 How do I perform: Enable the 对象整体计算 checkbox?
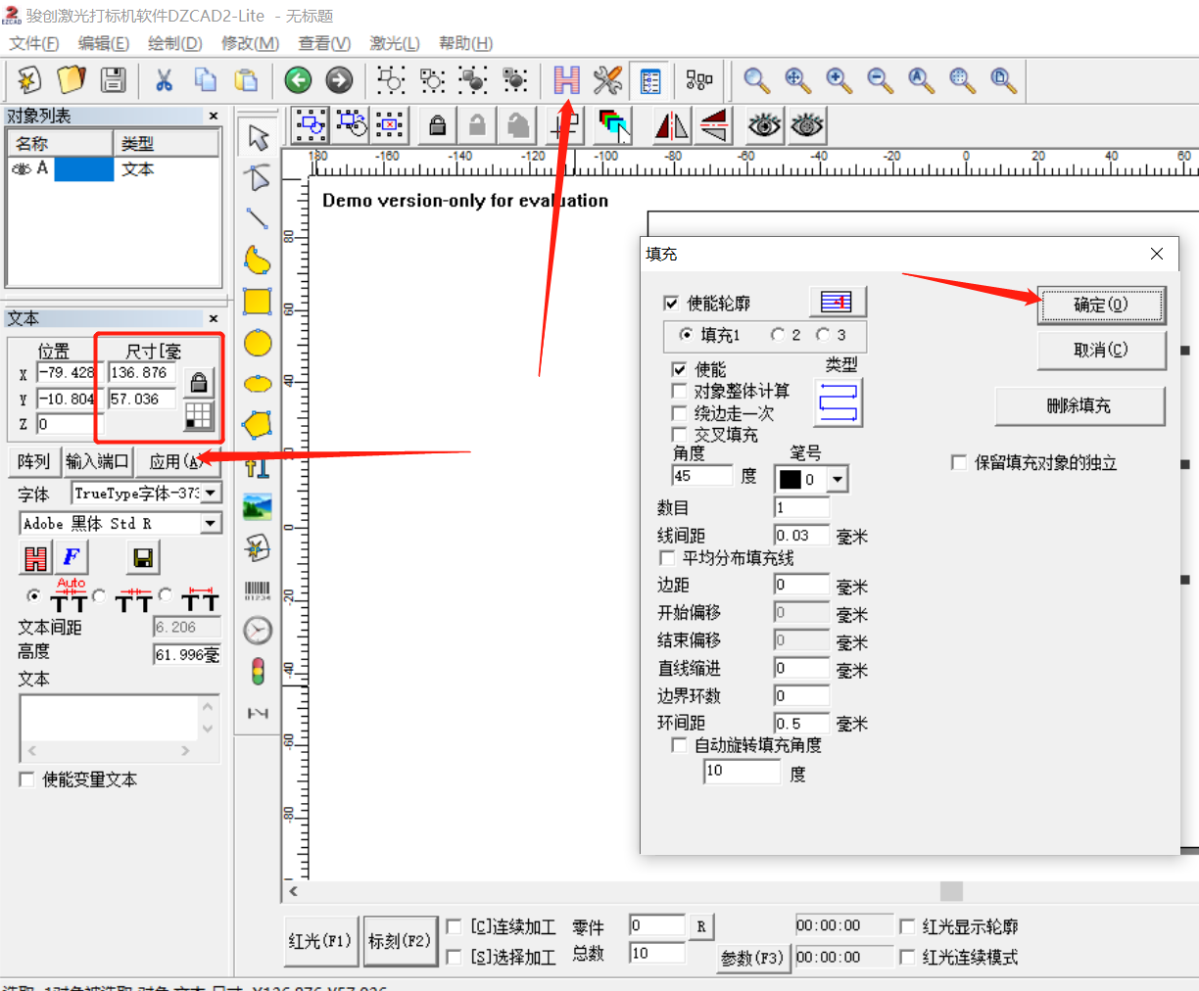(679, 391)
